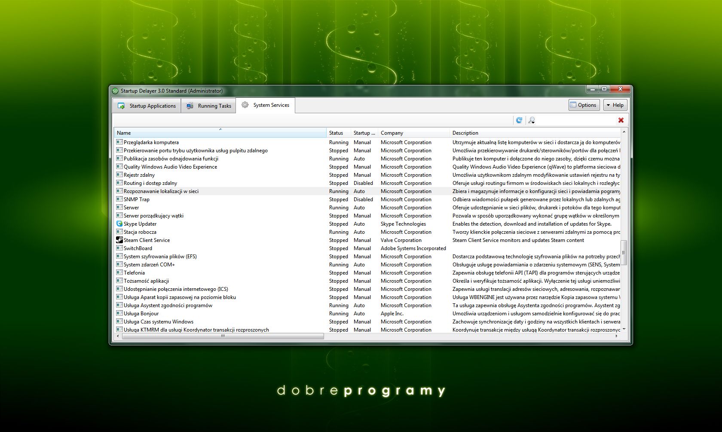This screenshot has width=722, height=432.
Task: Click the Skype Updater description text
Action: [x=532, y=224]
